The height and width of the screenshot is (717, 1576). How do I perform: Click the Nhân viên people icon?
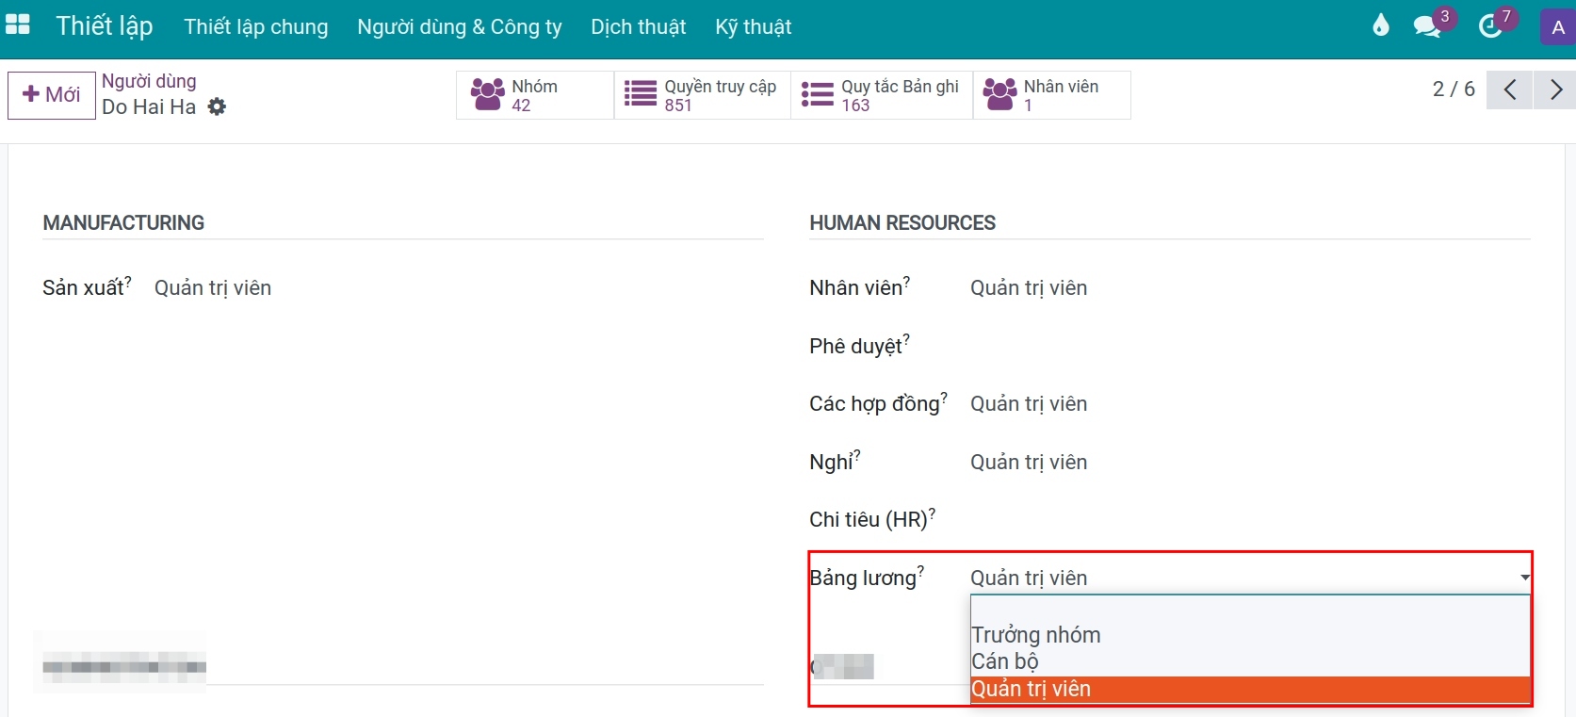[x=999, y=94]
